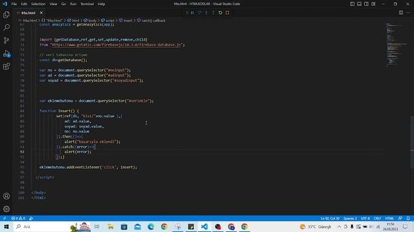This screenshot has height=232, width=414.
Task: Open the Edit menu
Action: (x=24, y=4)
